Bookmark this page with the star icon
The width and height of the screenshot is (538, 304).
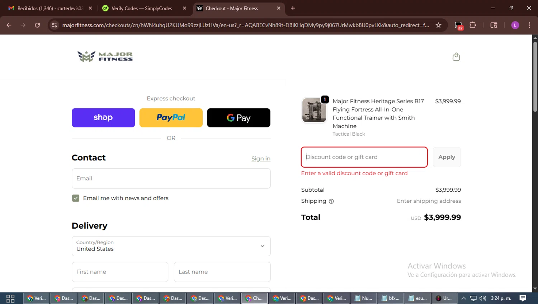438,25
